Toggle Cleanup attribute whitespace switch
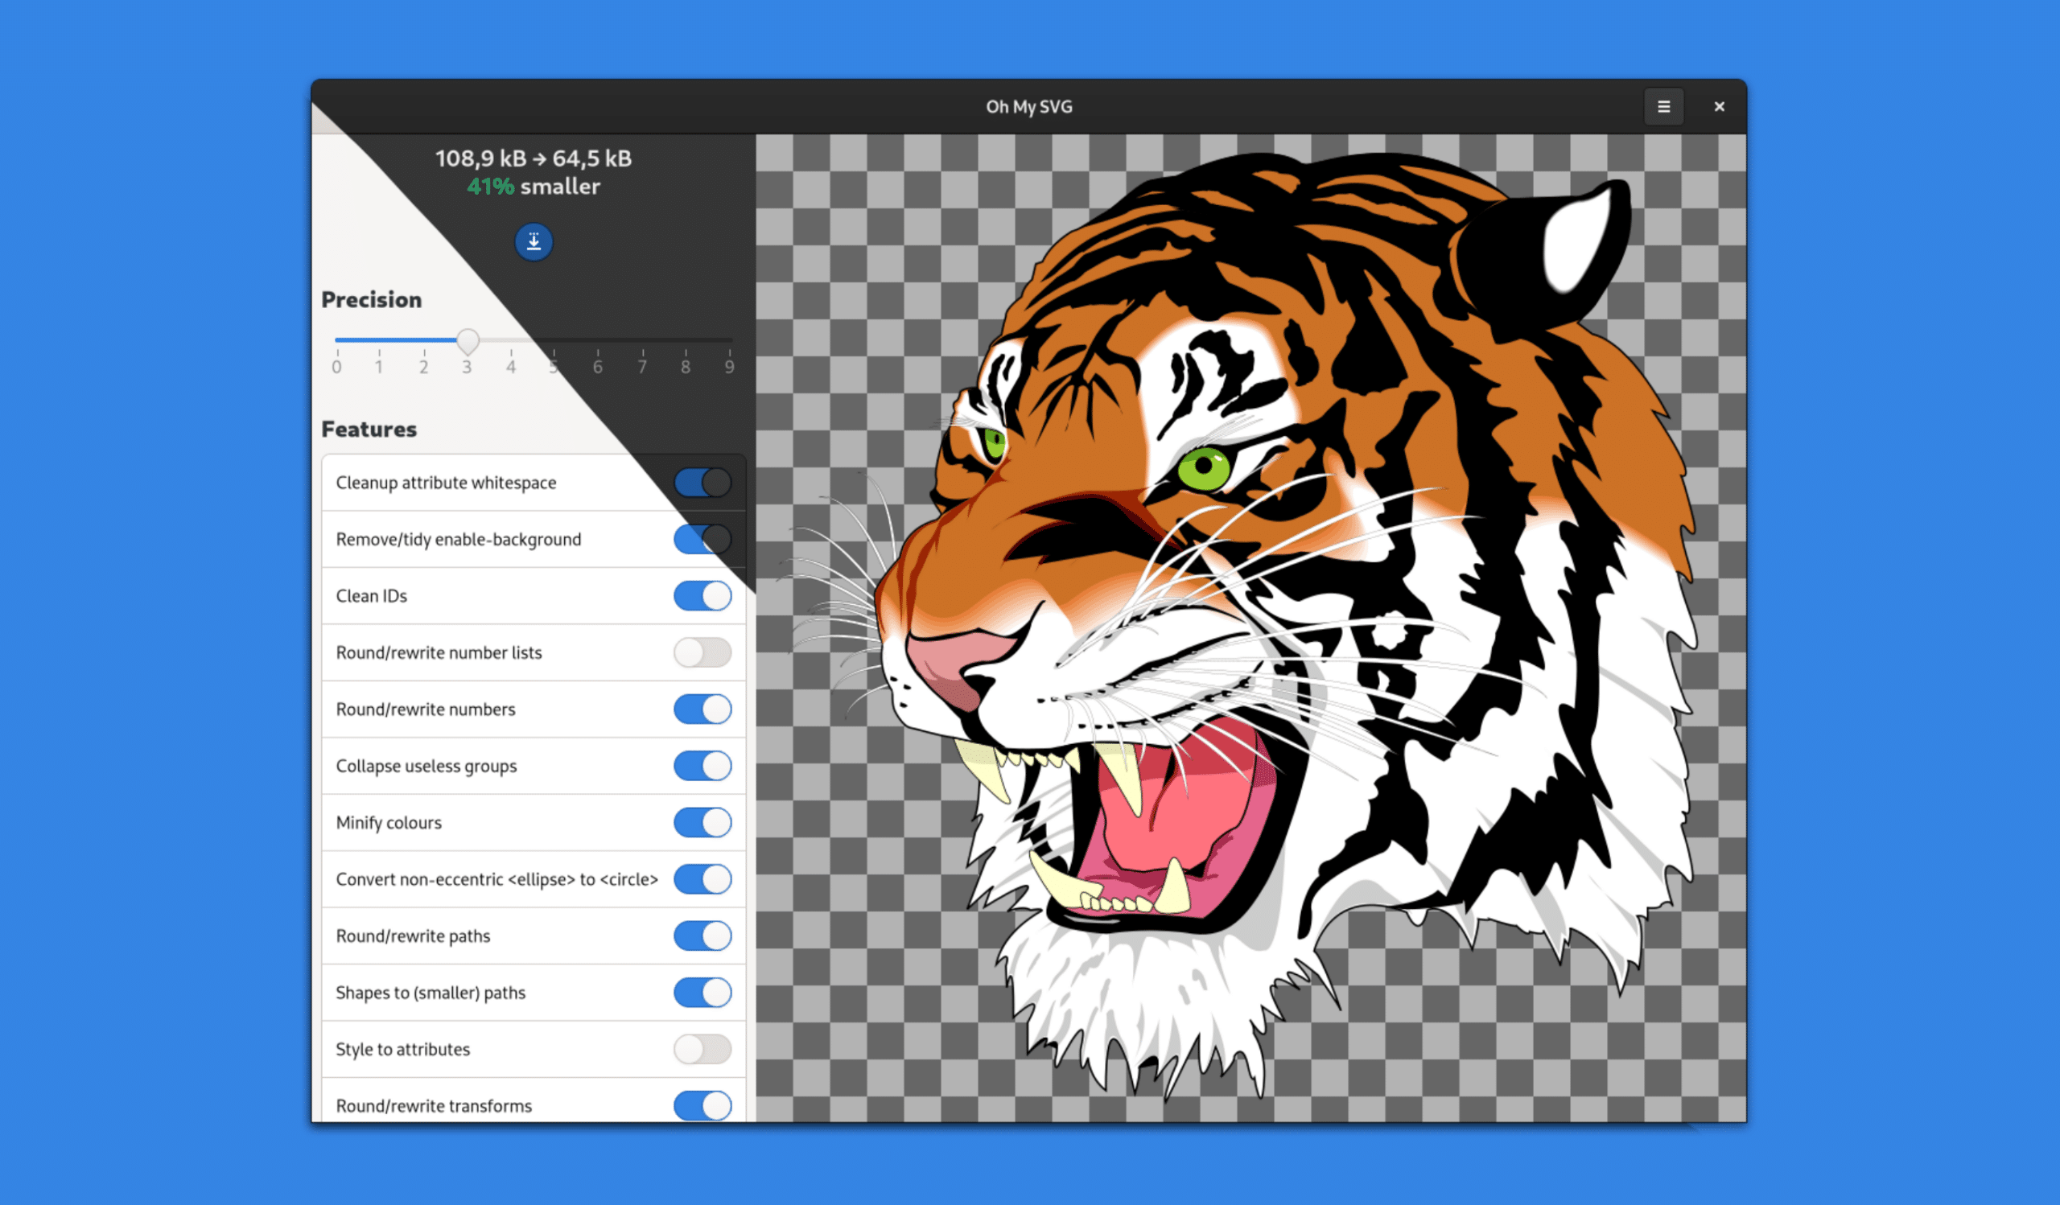The height and width of the screenshot is (1205, 2060). tap(702, 483)
